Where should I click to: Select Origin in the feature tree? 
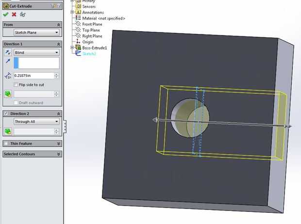[88, 42]
